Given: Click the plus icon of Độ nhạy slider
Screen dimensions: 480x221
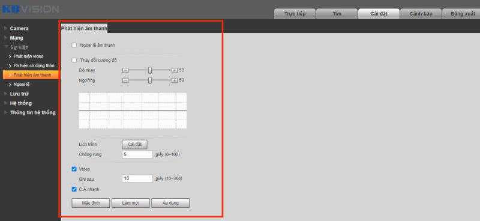Looking at the screenshot, I should pyautogui.click(x=175, y=70).
